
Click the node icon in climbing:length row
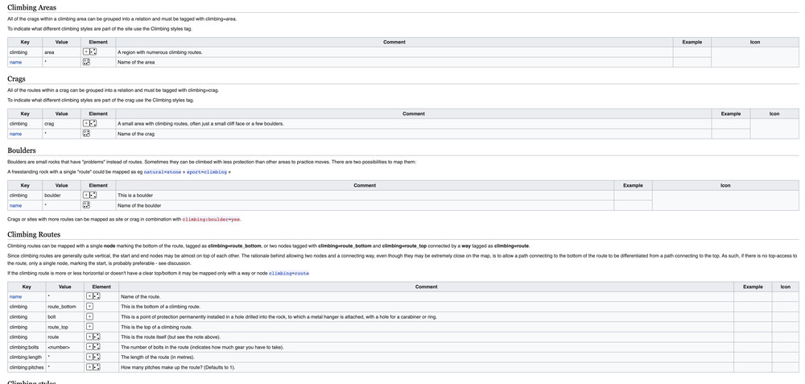[x=89, y=357]
